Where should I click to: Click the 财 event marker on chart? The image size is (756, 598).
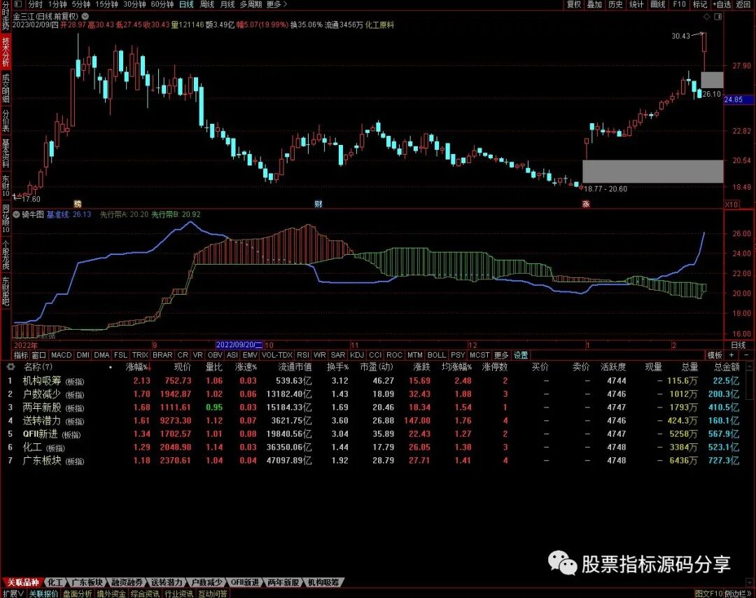click(318, 204)
